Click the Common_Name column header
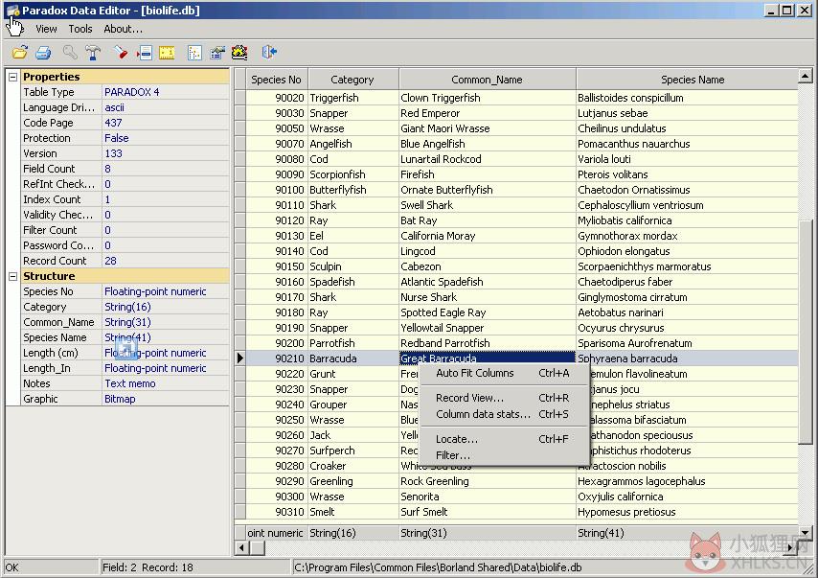The height and width of the screenshot is (578, 818). pos(487,80)
